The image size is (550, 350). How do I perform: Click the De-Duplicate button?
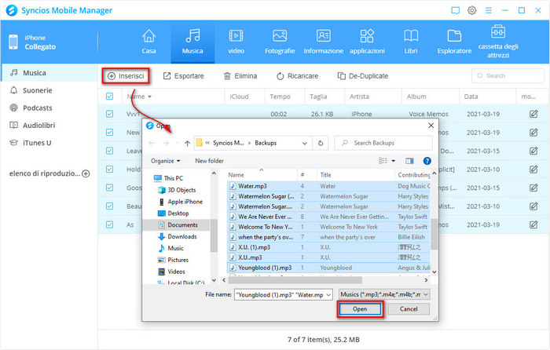(x=363, y=76)
